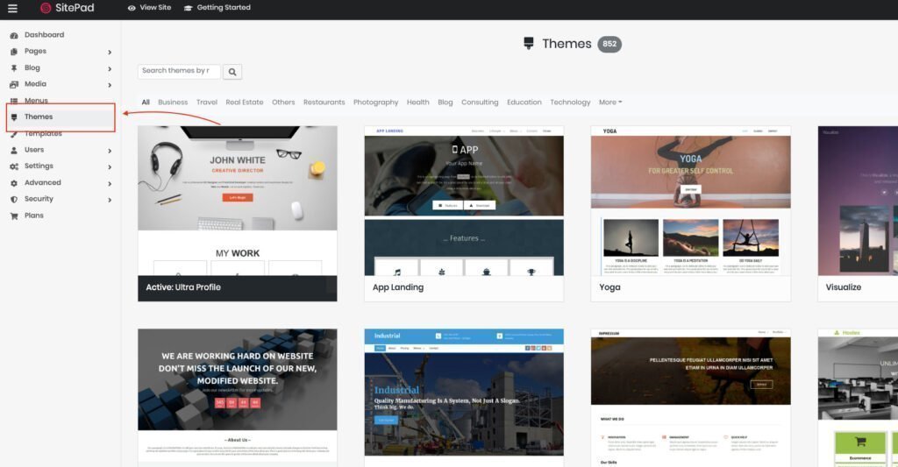Filter themes by Blog category
The image size is (898, 467).
point(445,102)
